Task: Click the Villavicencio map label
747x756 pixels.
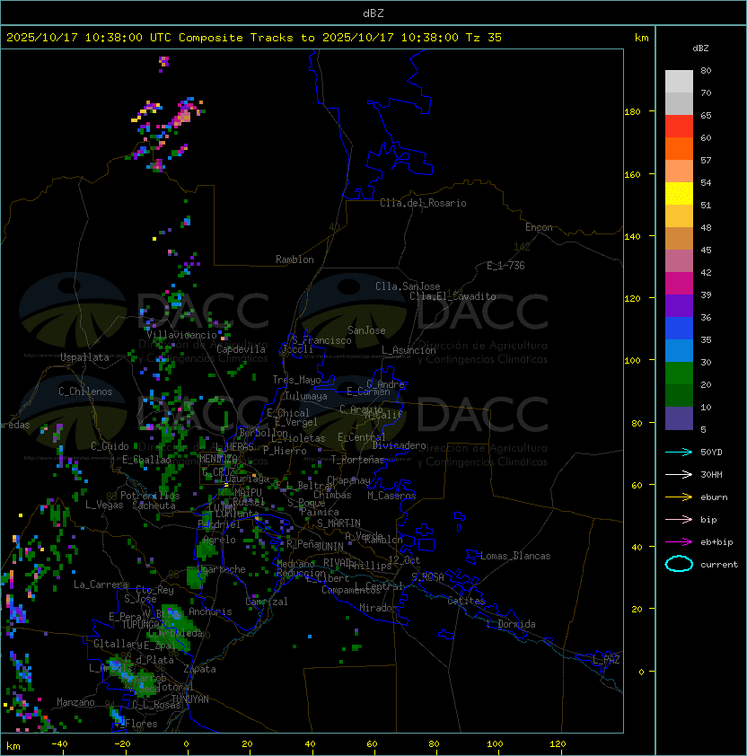Action: [x=181, y=335]
